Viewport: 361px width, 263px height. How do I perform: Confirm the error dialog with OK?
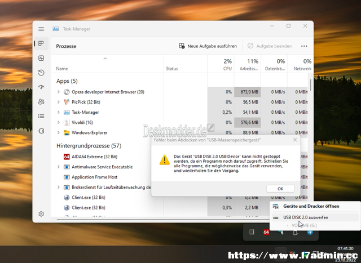pos(280,189)
